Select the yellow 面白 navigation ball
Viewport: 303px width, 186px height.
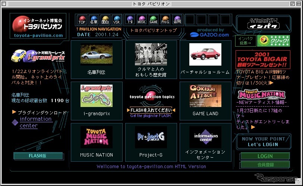[105, 20]
